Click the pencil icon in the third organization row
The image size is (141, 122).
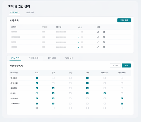tap(98, 42)
